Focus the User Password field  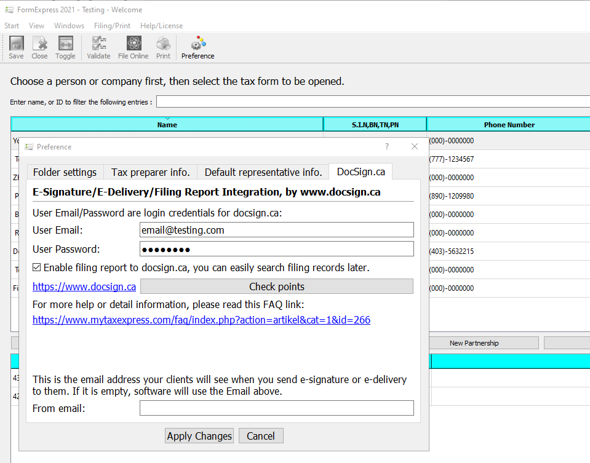click(277, 249)
